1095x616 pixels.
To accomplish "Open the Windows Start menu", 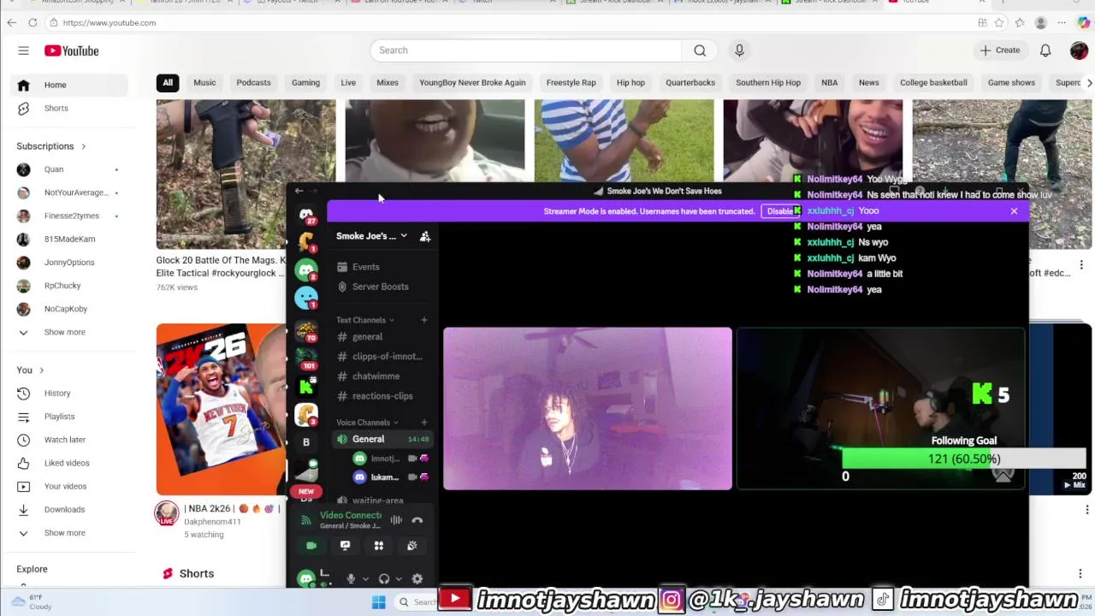I will [379, 602].
